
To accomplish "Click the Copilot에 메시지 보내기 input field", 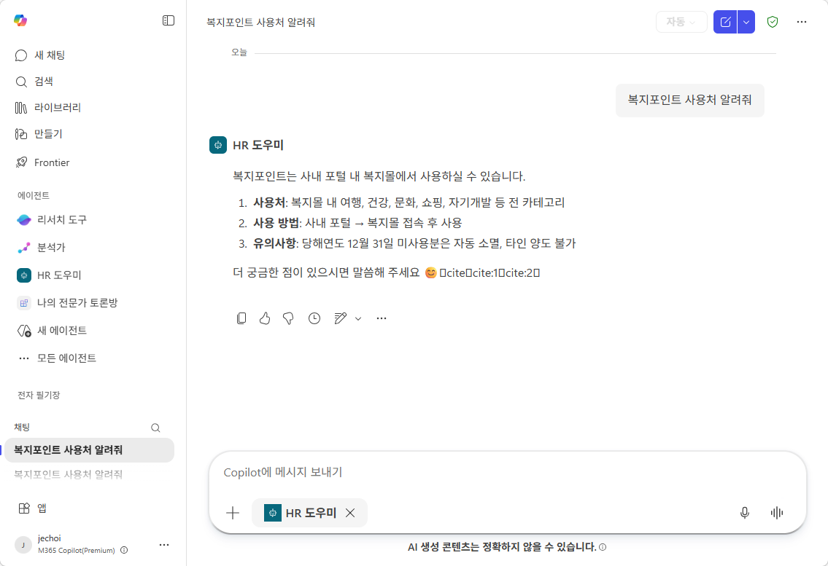I will [507, 472].
